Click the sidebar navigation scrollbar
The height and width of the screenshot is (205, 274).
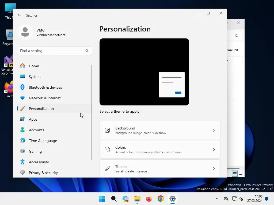click(92, 112)
